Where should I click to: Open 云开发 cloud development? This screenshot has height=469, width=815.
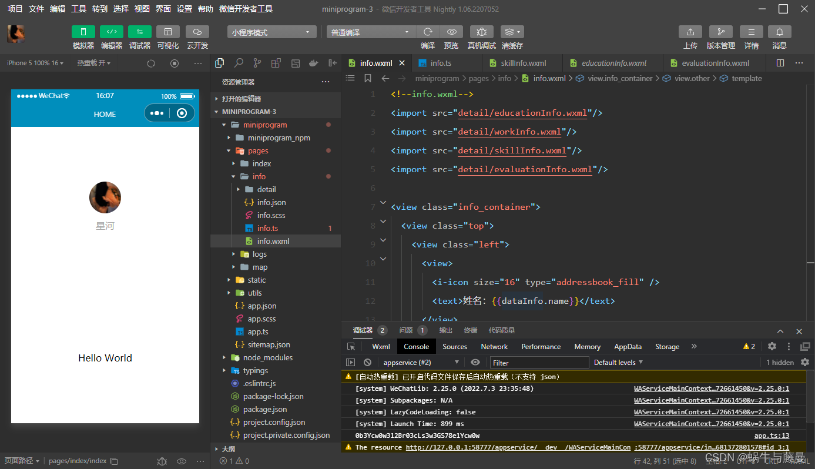click(197, 32)
